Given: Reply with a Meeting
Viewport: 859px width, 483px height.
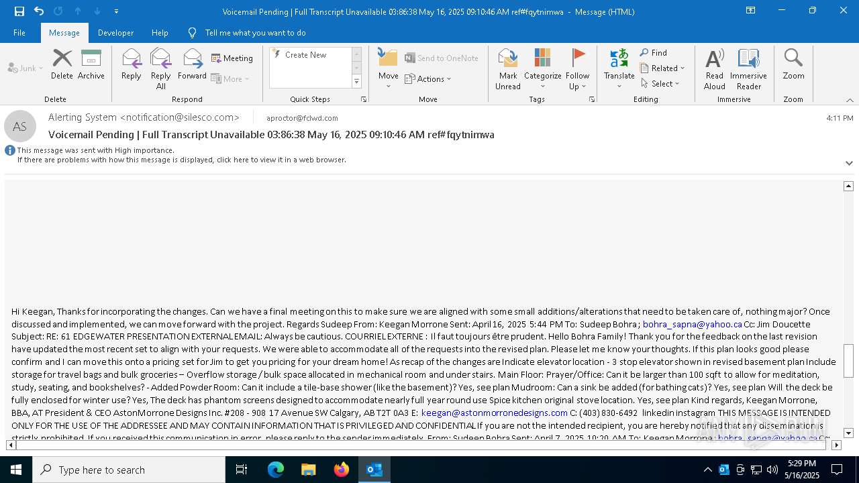Looking at the screenshot, I should (232, 58).
